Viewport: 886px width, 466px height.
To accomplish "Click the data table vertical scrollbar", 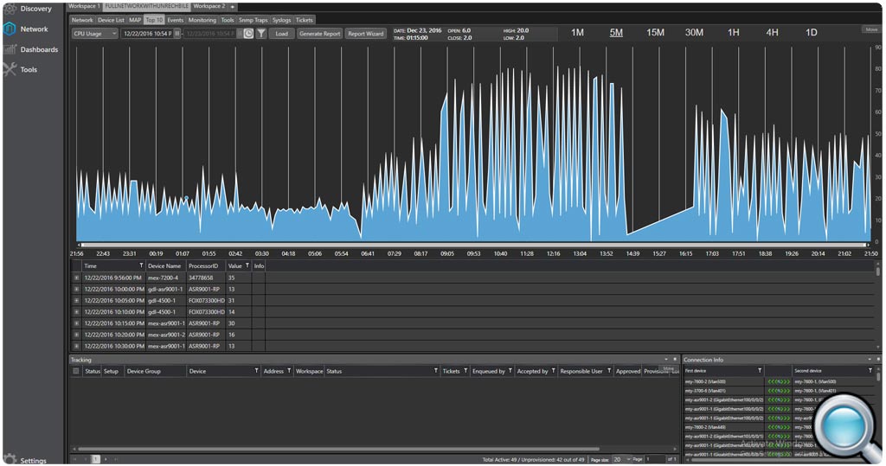I will [877, 271].
